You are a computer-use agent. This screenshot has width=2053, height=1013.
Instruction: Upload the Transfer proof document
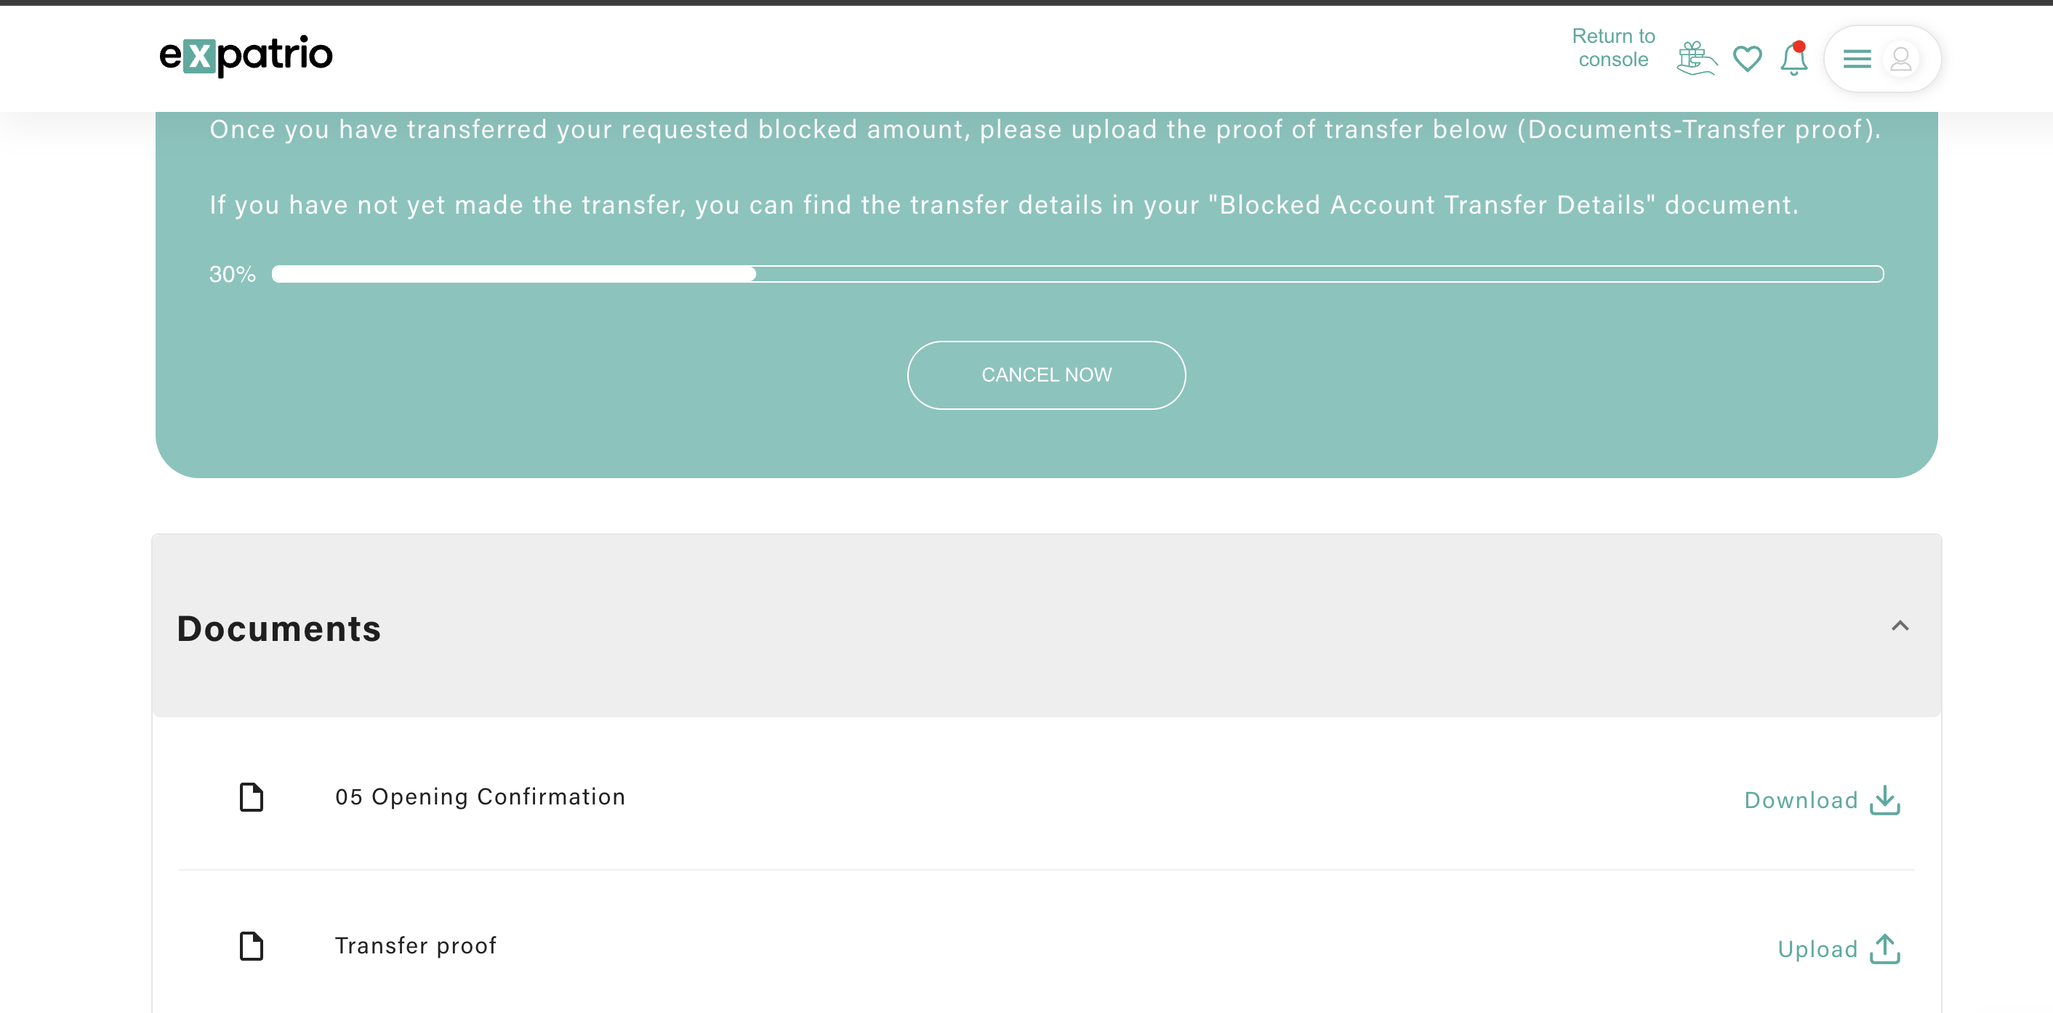pyautogui.click(x=1839, y=948)
